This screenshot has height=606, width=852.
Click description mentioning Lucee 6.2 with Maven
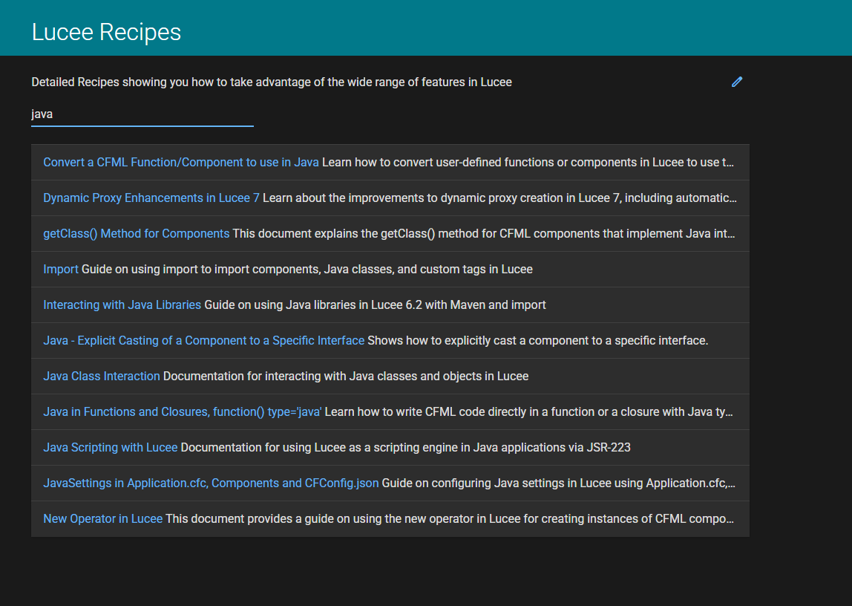tap(375, 304)
